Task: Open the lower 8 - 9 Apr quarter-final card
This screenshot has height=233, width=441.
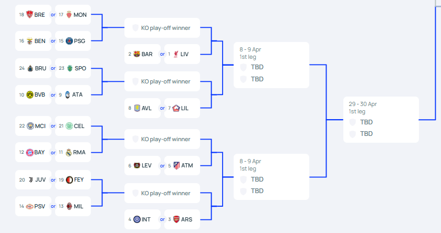Action: [x=271, y=177]
